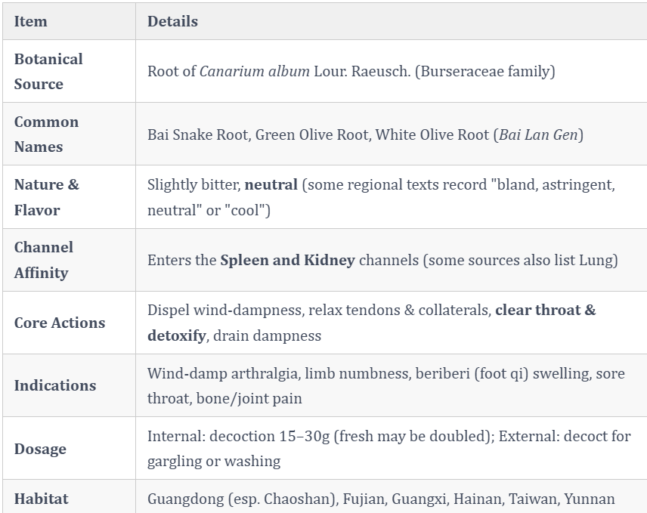
Task: Select the Core Actions row label
Action: [60, 323]
